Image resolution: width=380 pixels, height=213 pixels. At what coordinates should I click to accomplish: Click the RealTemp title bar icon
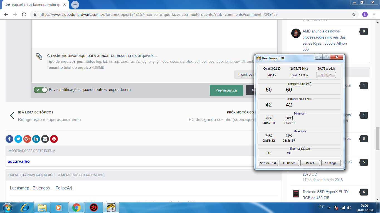pos(259,58)
